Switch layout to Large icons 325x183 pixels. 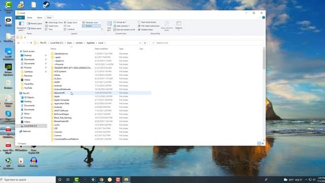click(x=71, y=22)
